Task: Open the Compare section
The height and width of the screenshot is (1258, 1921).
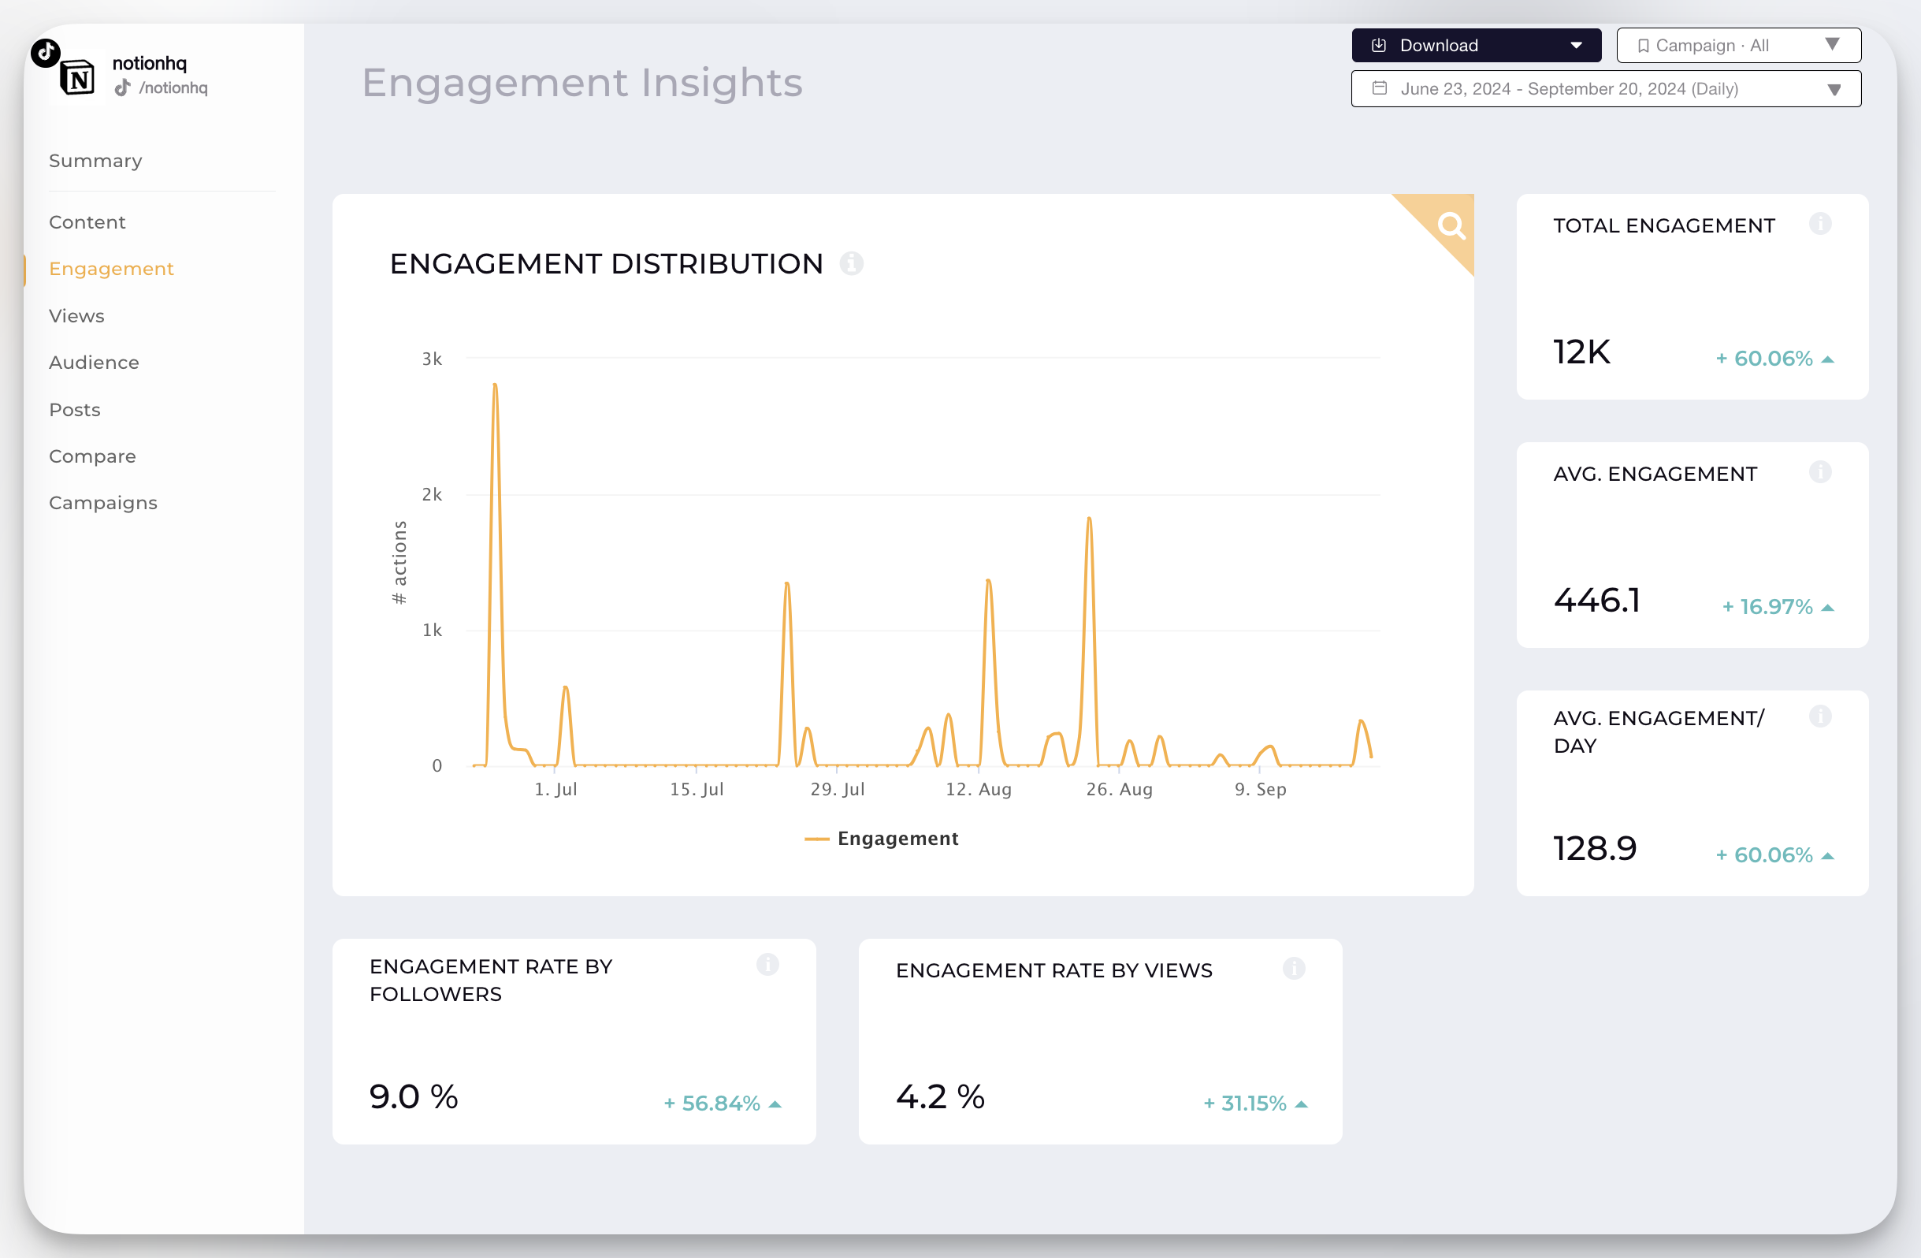Action: tap(93, 455)
